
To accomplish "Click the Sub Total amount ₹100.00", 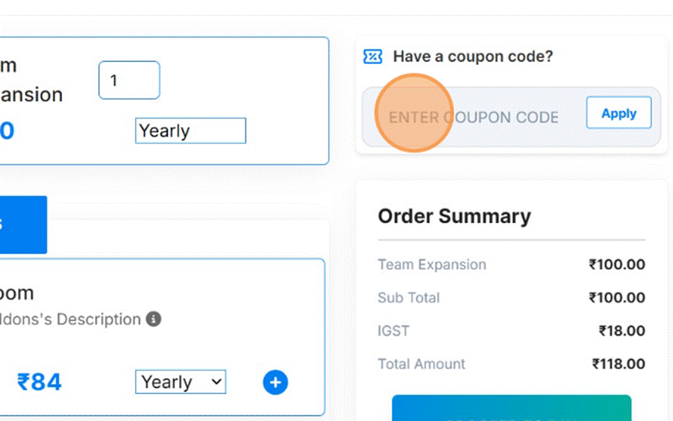I will [x=616, y=298].
